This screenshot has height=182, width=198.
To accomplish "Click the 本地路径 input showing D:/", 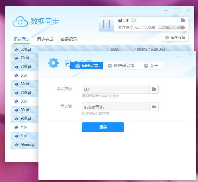I will pos(116,89).
